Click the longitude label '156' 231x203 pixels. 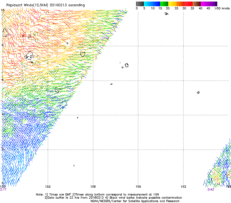click(x=93, y=187)
